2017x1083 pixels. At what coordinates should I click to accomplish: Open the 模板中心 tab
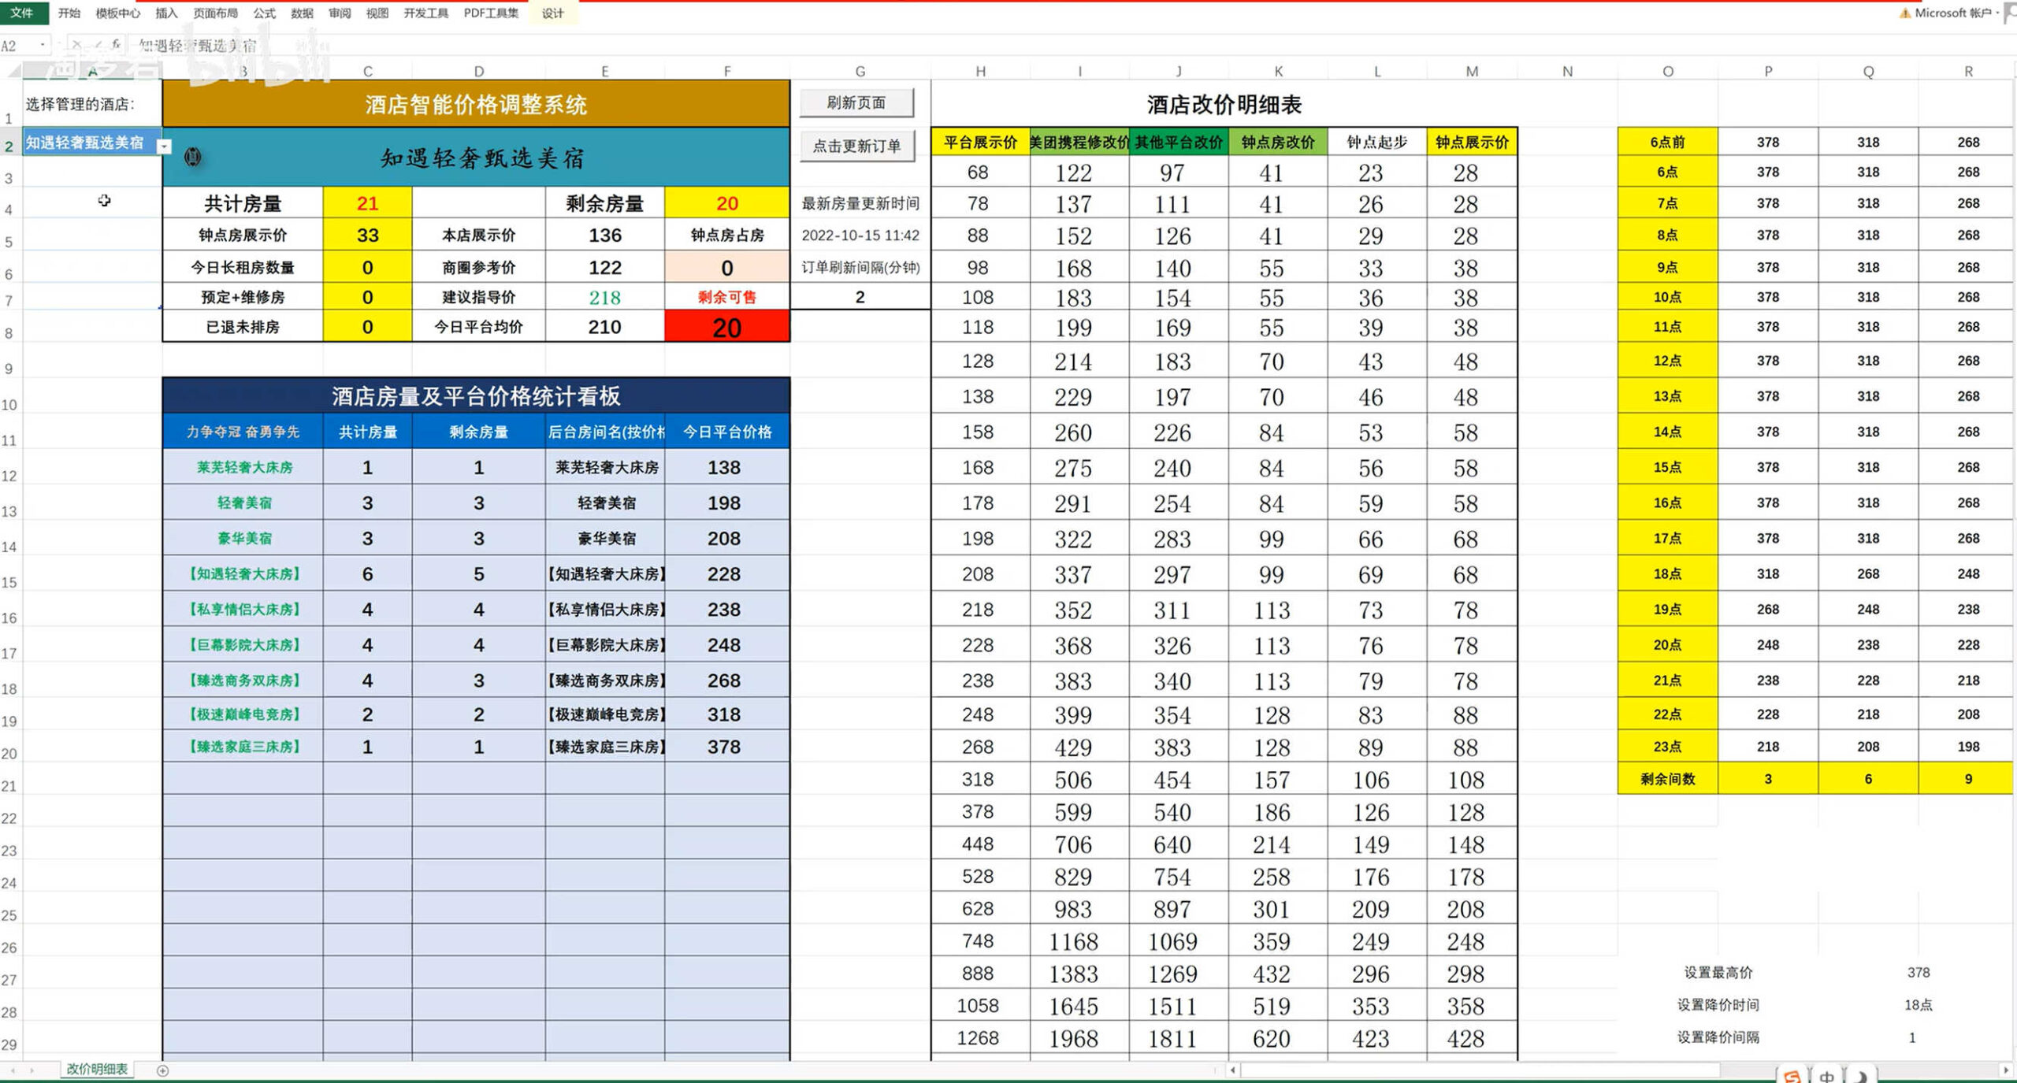[118, 13]
